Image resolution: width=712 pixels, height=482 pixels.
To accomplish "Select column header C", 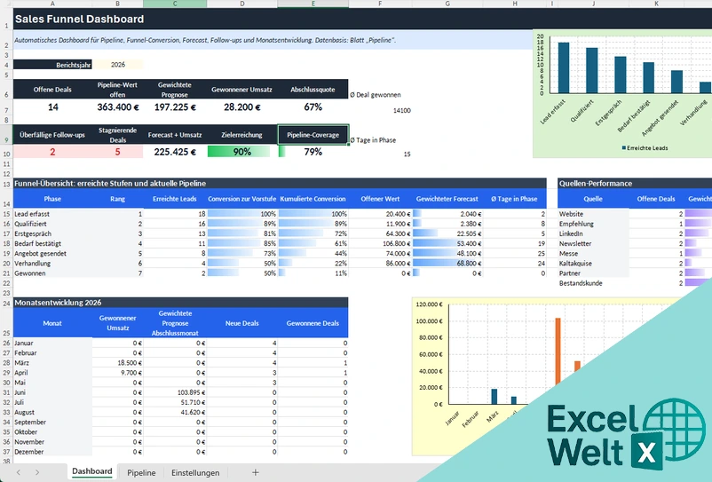I will [x=175, y=4].
